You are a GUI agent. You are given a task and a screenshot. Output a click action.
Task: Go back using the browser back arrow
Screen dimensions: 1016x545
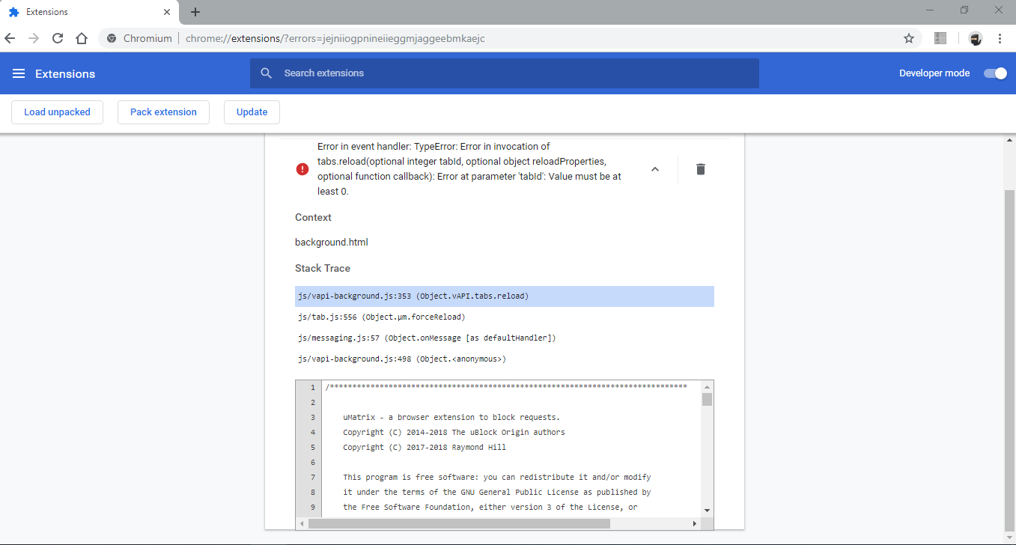point(10,38)
